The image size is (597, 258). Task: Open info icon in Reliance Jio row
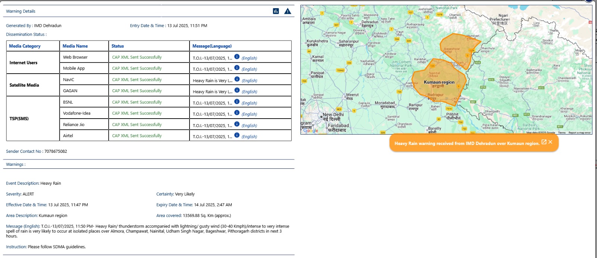click(x=237, y=124)
